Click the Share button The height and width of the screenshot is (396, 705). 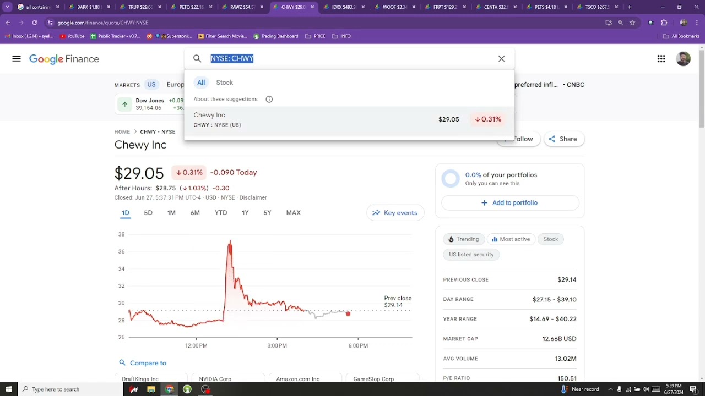pos(564,139)
